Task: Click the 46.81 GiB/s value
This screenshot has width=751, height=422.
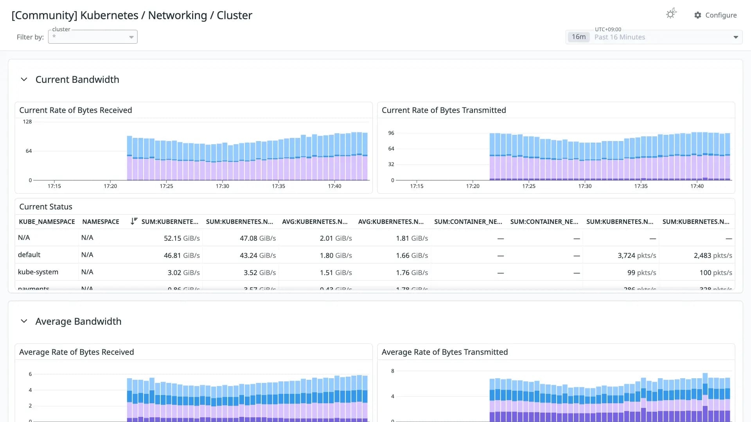Action: click(182, 255)
